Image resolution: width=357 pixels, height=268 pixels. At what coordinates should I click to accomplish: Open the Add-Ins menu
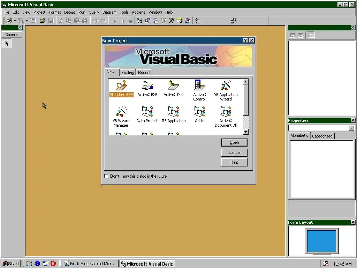click(x=138, y=12)
